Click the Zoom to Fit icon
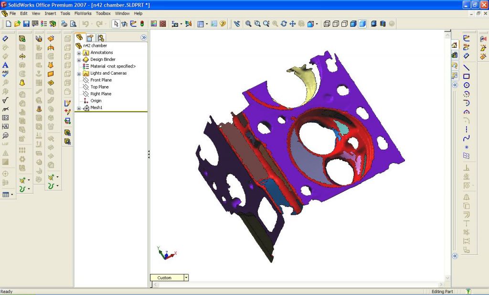Image resolution: width=489 pixels, height=295 pixels. coord(248,23)
